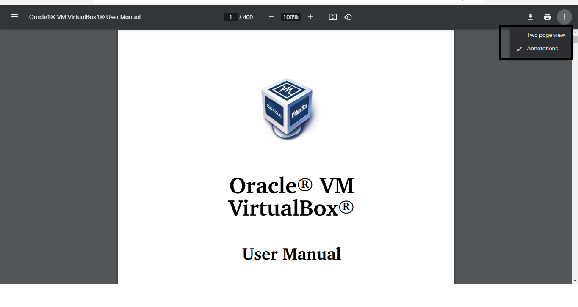Viewport: 578px width, 307px height.
Task: Click the zoom out minus button
Action: click(271, 17)
